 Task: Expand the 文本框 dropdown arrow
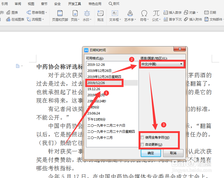[120, 20]
